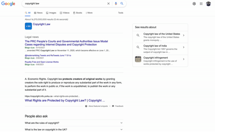Open the account profile avatar

[x=208, y=4]
